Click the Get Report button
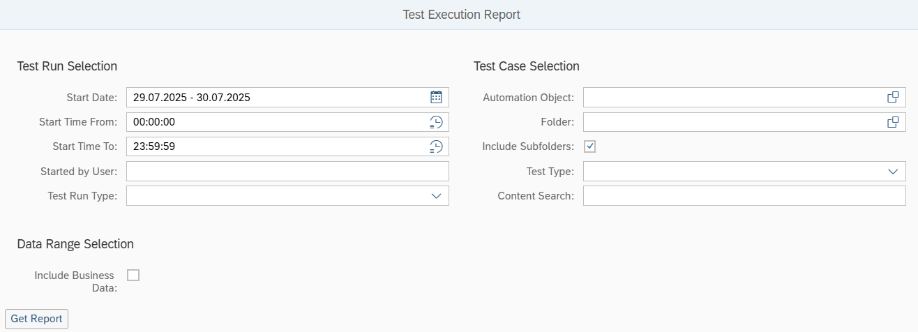The height and width of the screenshot is (332, 918). coord(36,319)
